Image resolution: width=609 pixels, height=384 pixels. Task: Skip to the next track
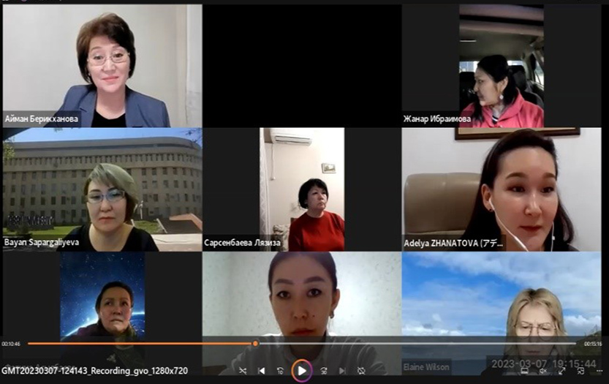(x=341, y=371)
